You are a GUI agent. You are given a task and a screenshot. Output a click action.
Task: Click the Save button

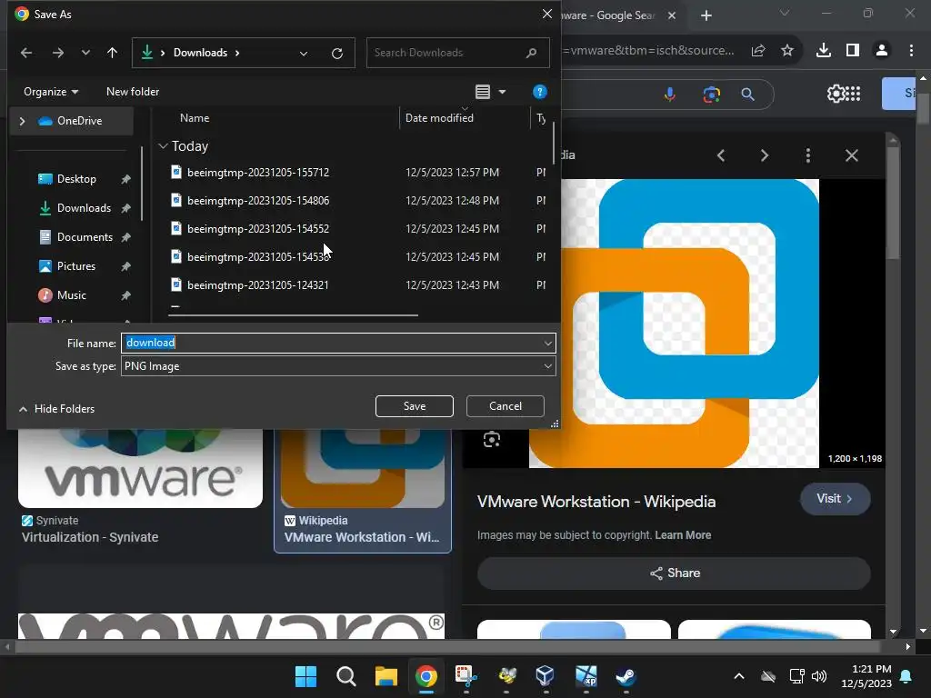click(x=415, y=406)
